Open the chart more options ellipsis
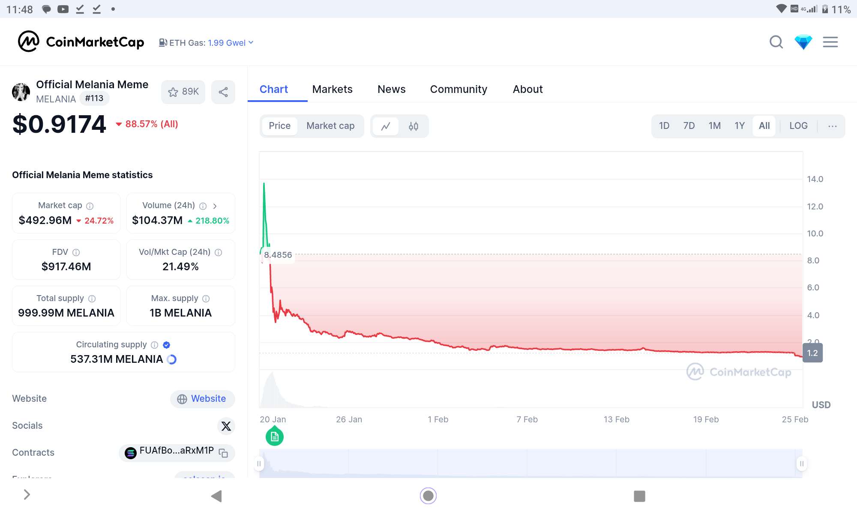This screenshot has height=514, width=857. pos(833,126)
